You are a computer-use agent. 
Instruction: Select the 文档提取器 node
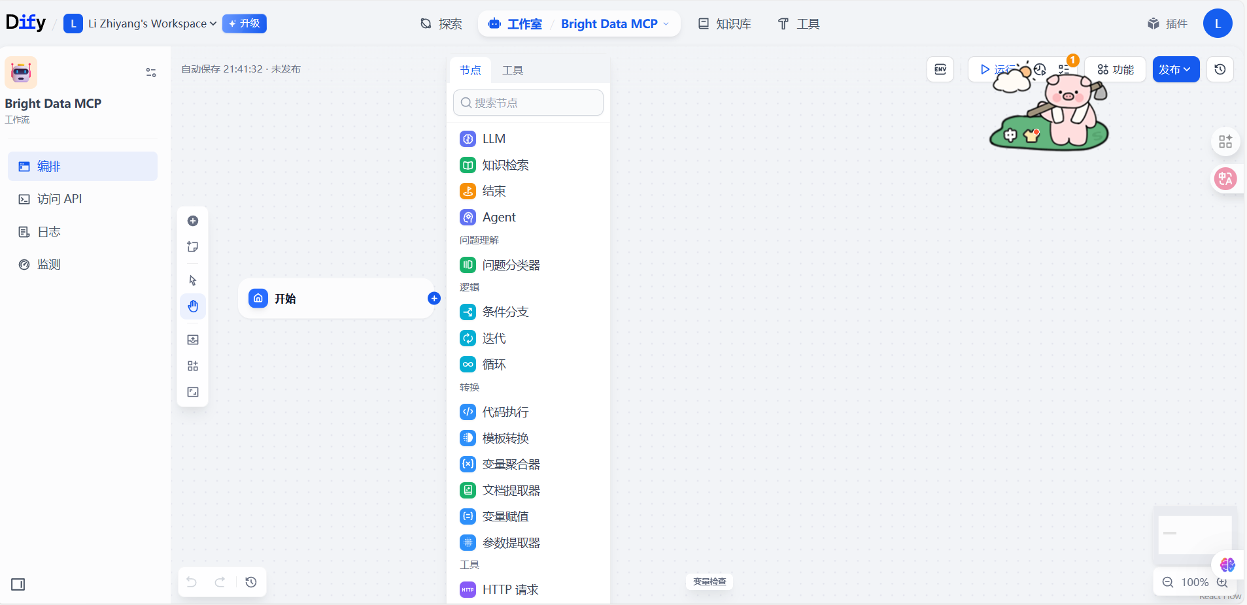(528, 491)
